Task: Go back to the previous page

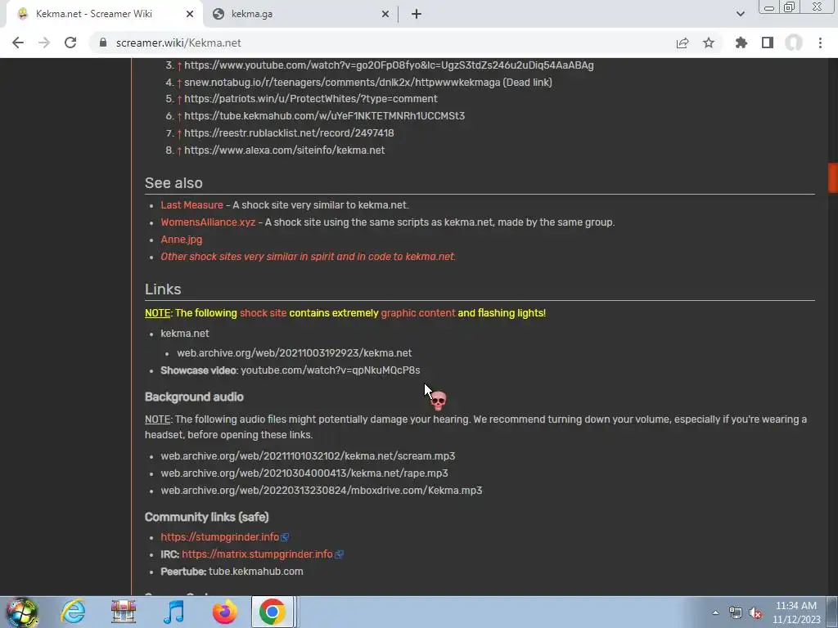Action: coord(18,43)
